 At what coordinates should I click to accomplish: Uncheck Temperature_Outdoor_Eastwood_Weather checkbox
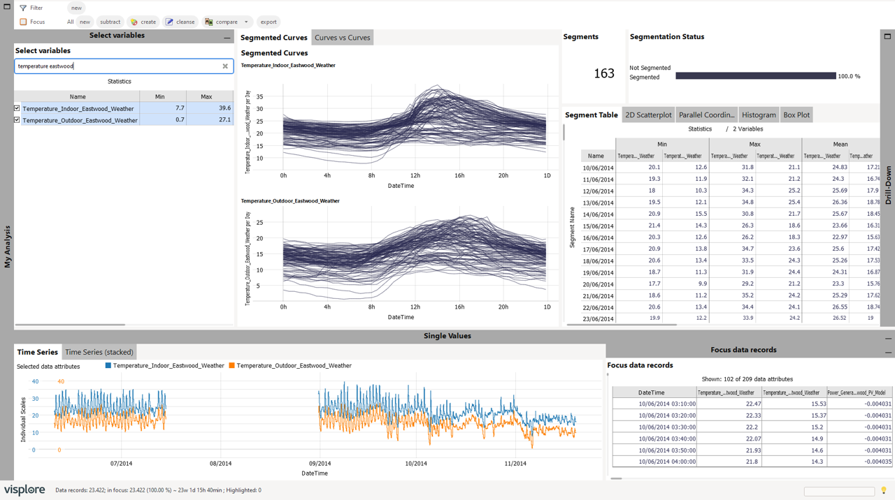tap(17, 120)
